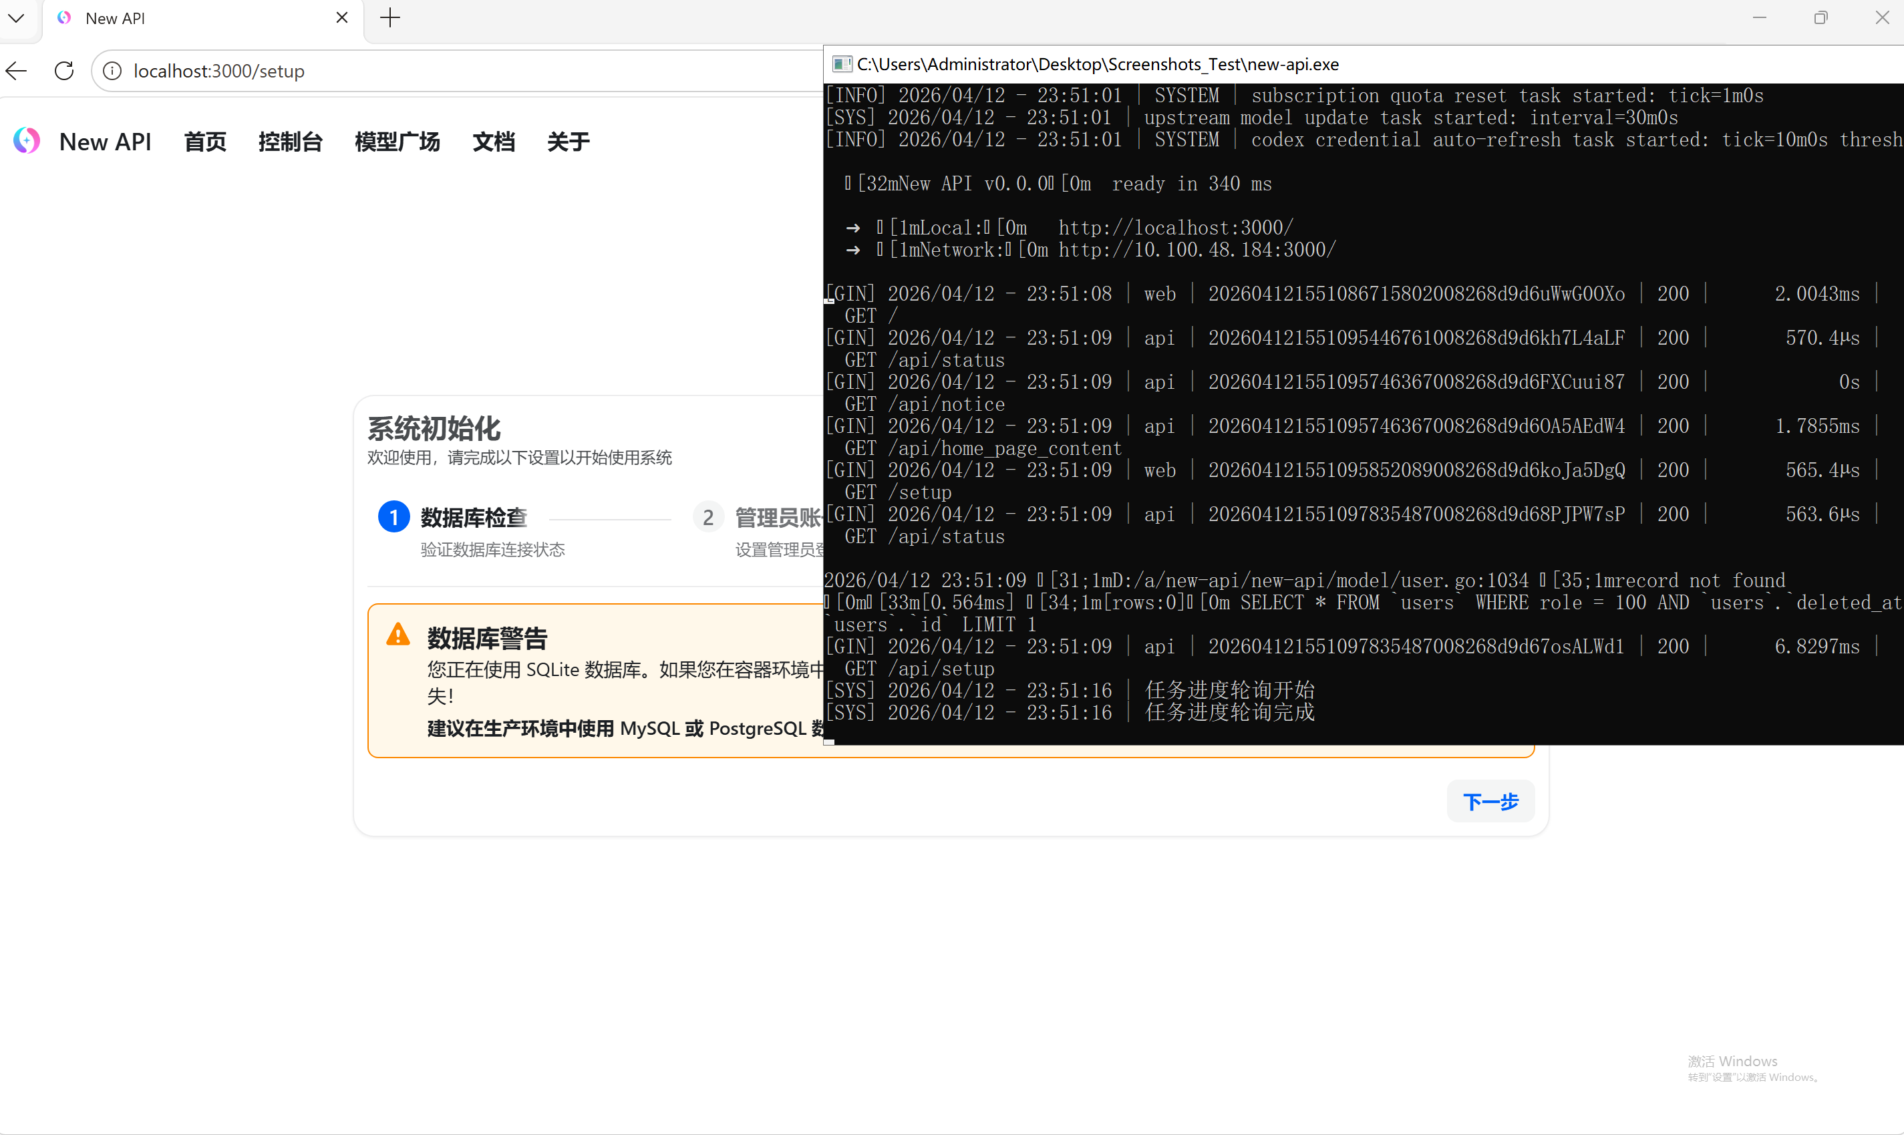Click the New API logo icon

pos(27,141)
